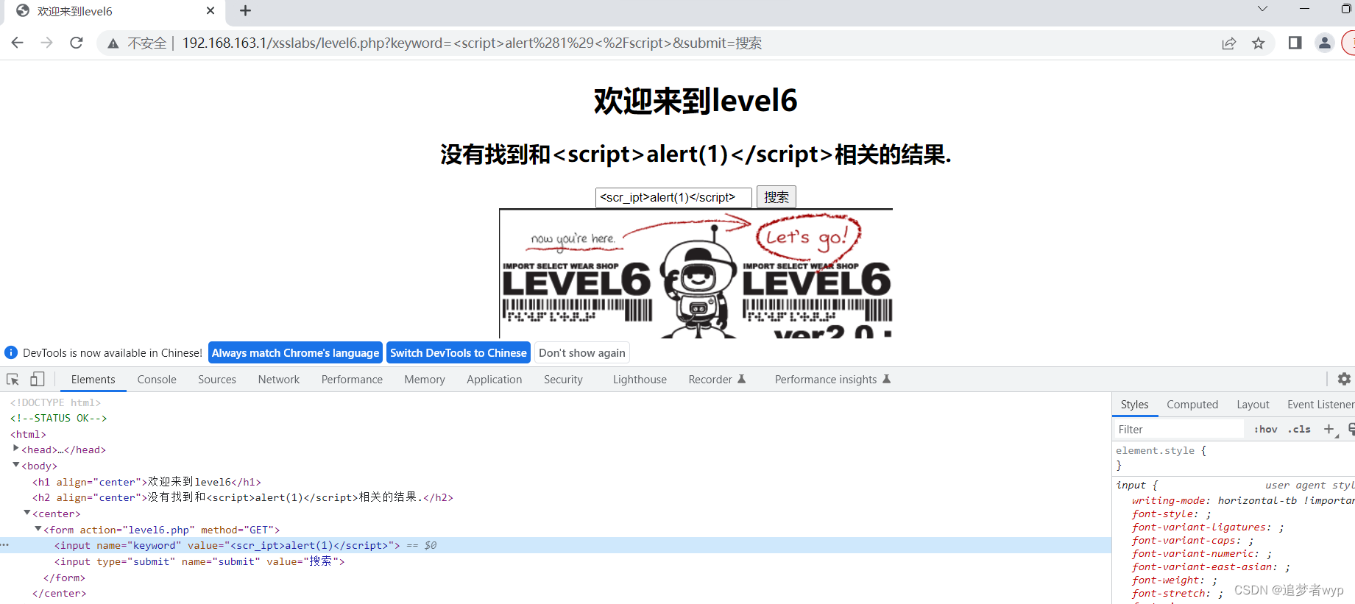The width and height of the screenshot is (1355, 604).
Task: Select the Computed pane tab
Action: click(x=1192, y=405)
